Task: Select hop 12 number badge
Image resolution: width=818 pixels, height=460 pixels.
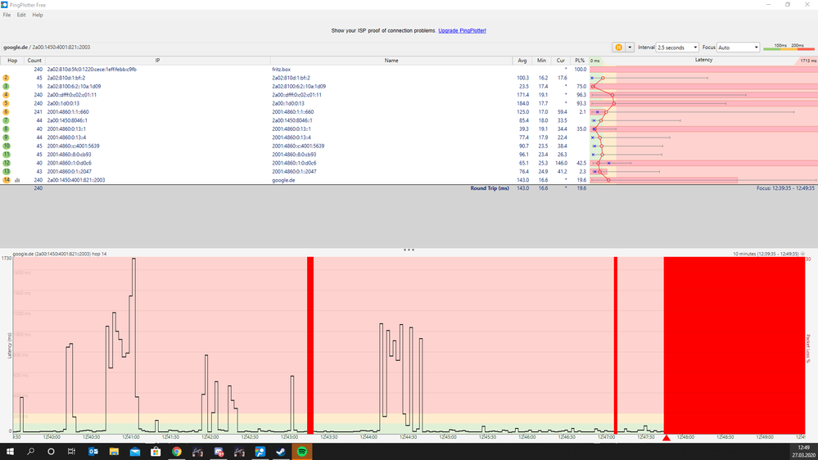Action: coord(7,163)
